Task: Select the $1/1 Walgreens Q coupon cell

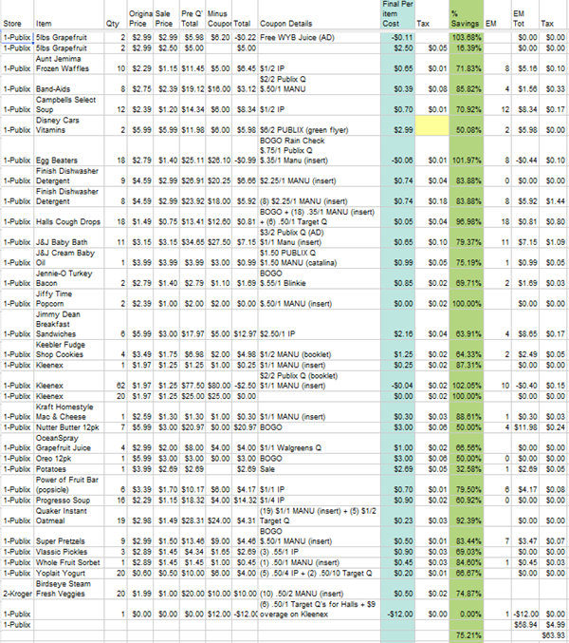Action: tap(320, 444)
